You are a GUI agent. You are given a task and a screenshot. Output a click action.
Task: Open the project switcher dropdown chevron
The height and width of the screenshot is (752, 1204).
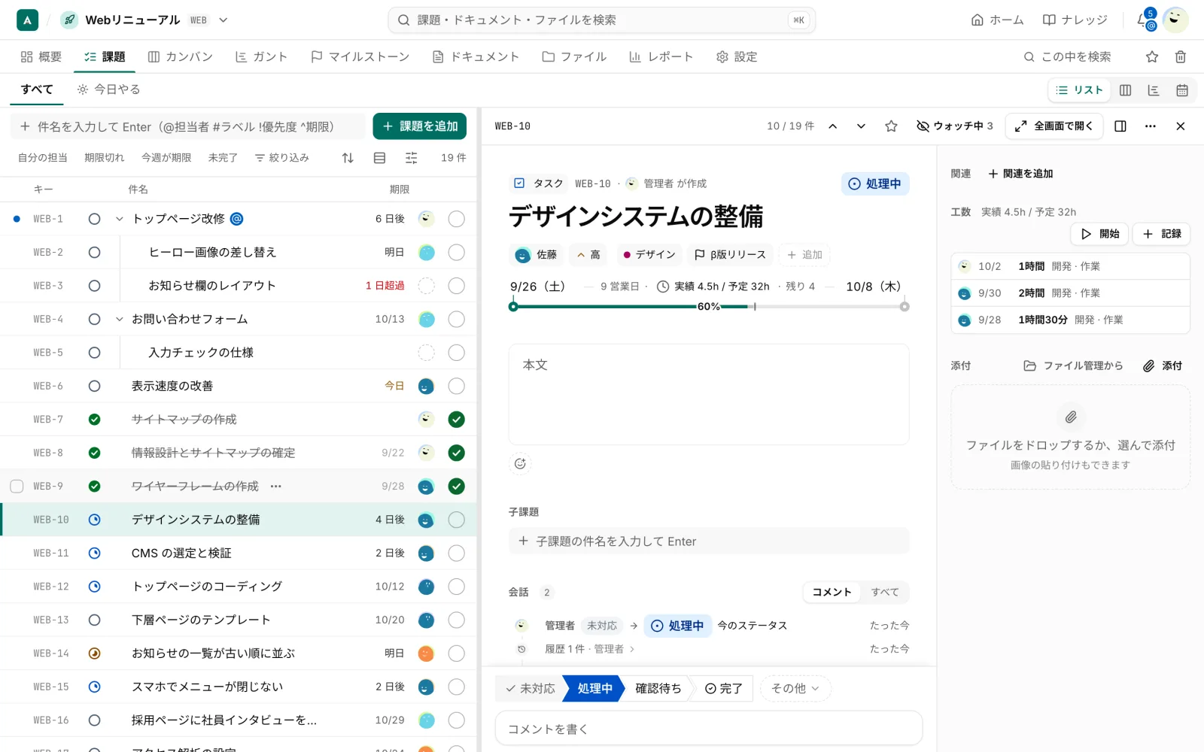[223, 20]
